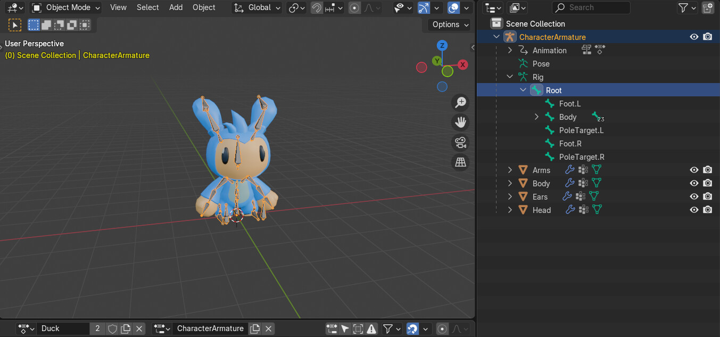Click the camera view icon in the viewport sidebar
The image size is (720, 337).
click(460, 142)
